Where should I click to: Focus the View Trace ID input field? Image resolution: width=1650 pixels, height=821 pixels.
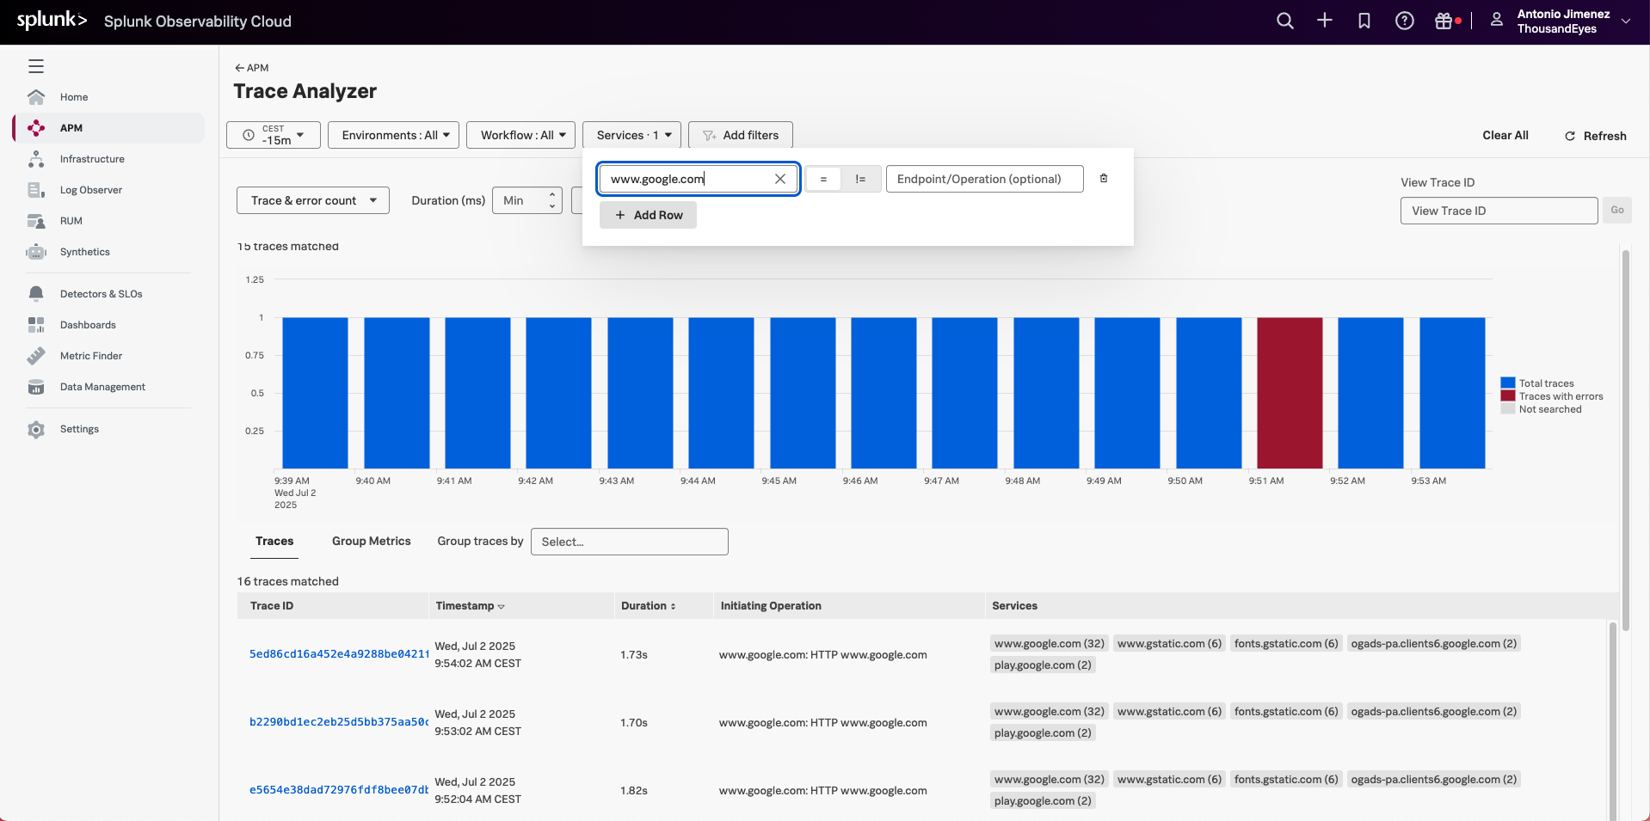coord(1499,211)
